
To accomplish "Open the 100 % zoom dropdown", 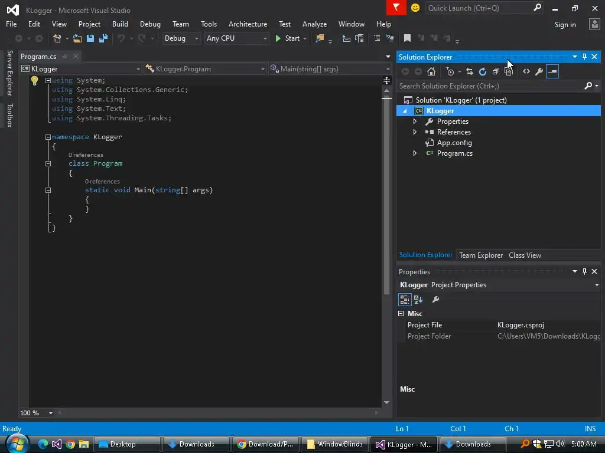I will pos(51,413).
